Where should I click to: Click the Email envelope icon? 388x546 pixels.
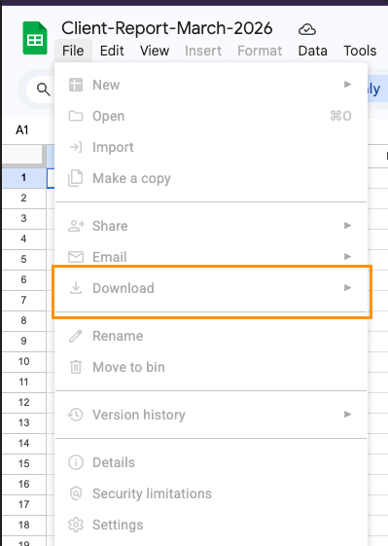[76, 257]
